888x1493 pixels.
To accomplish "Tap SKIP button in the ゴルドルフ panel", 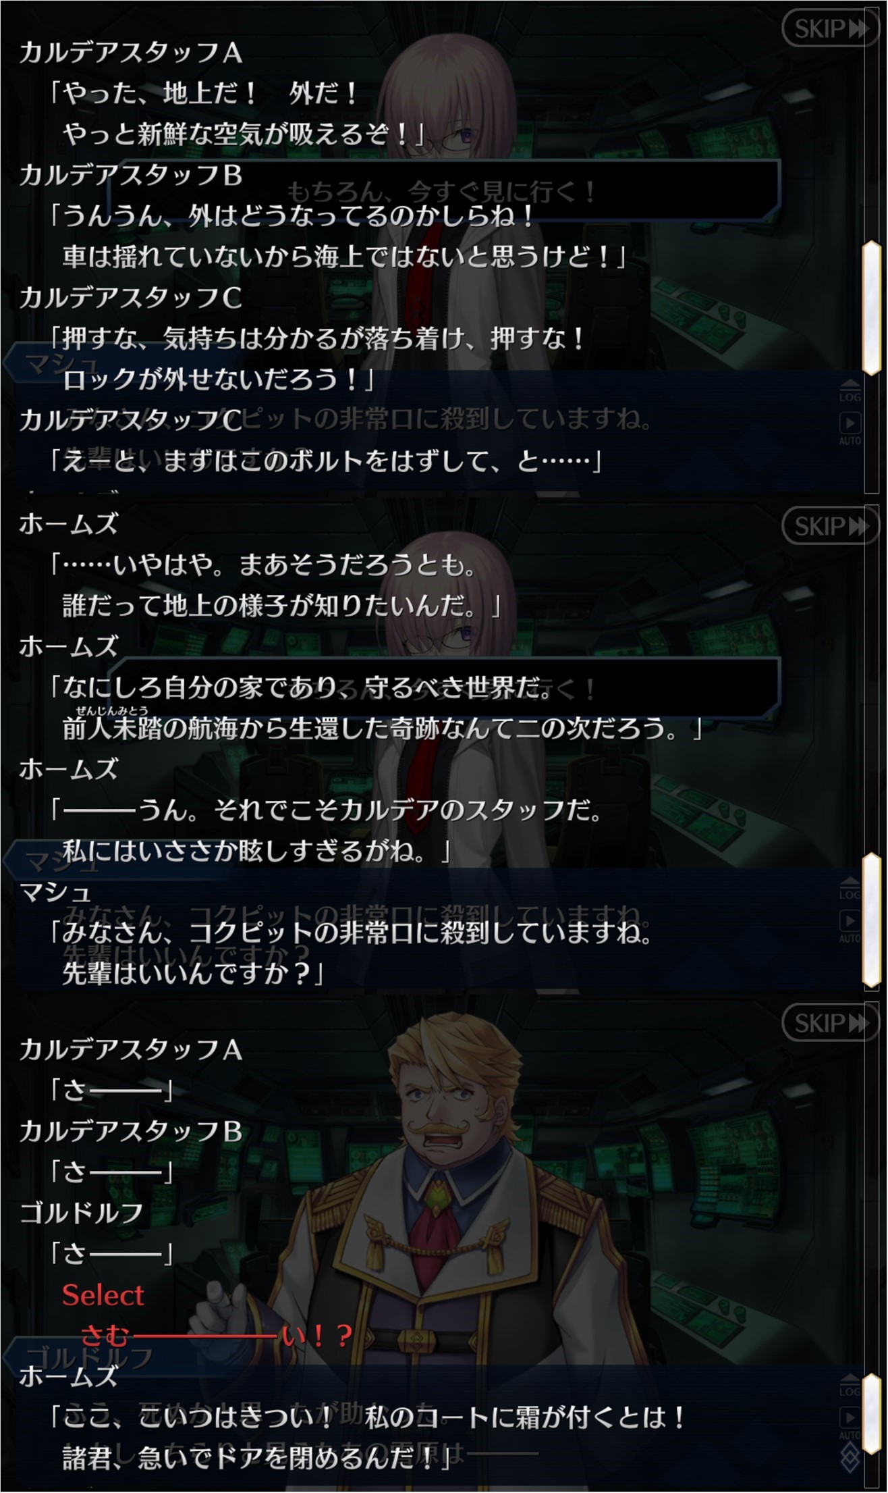I will point(832,1023).
